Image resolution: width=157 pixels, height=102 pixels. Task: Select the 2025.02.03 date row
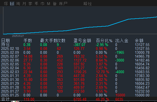(x=10, y=72)
